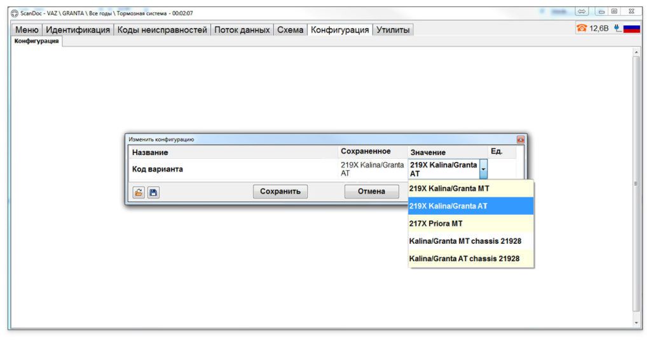Screen dimensions: 651x343
Task: Collapse the Значение dropdown arrow
Action: pos(483,169)
